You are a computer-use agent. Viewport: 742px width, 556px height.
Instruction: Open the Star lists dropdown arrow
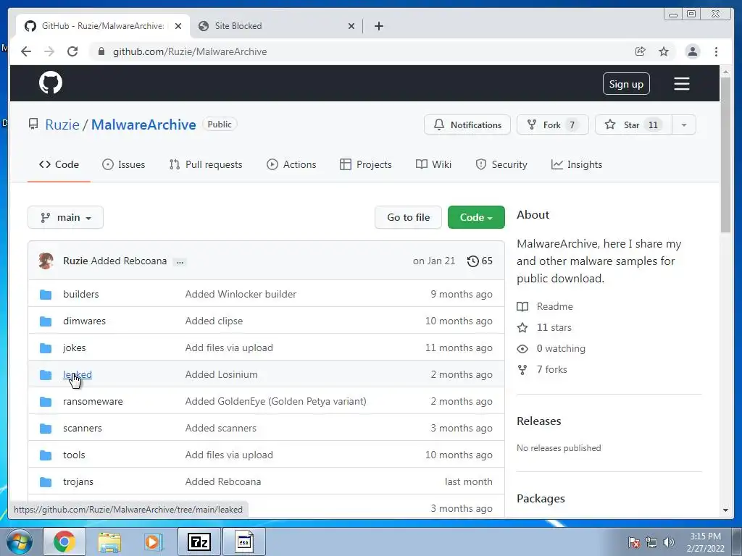point(684,125)
